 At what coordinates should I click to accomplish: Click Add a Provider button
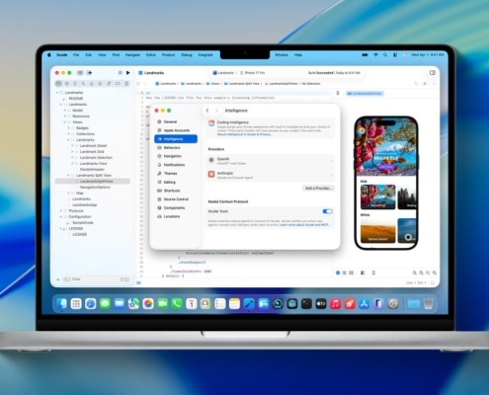pos(318,189)
